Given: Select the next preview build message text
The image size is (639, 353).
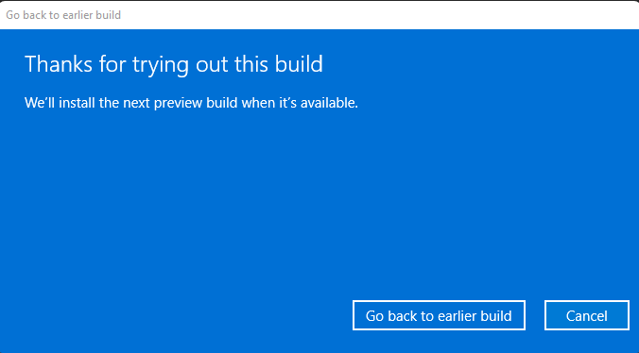Looking at the screenshot, I should 191,103.
